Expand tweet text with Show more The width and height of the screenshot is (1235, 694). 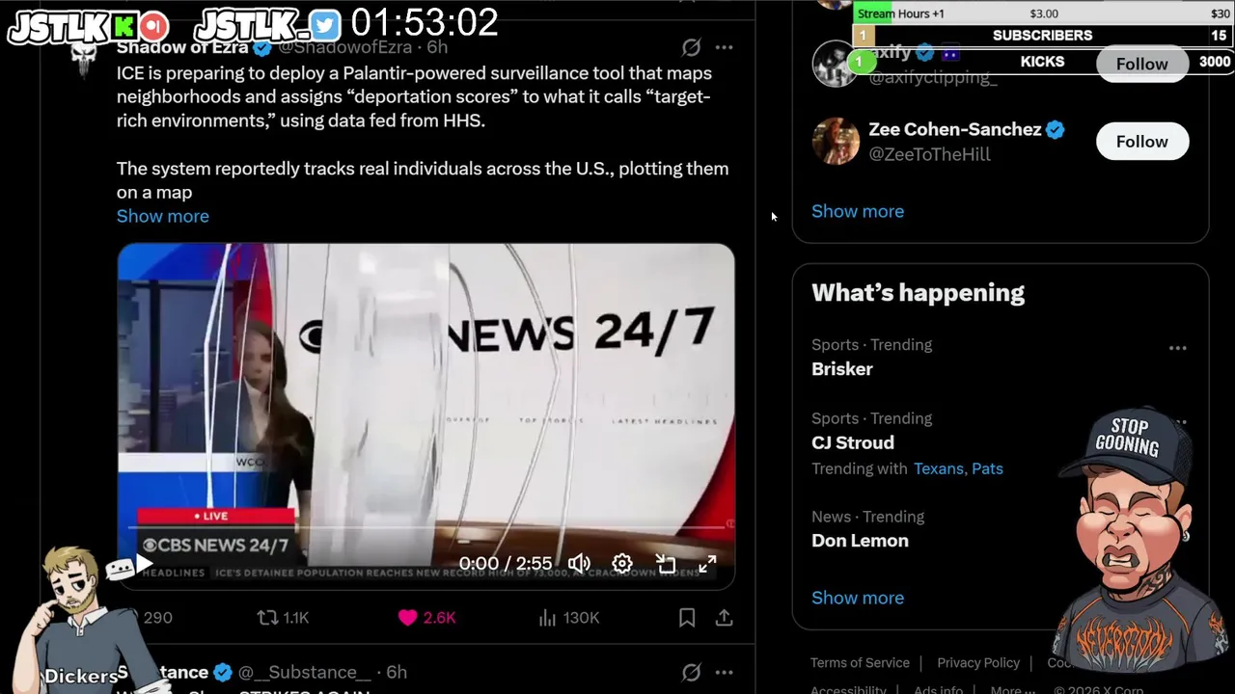click(162, 216)
